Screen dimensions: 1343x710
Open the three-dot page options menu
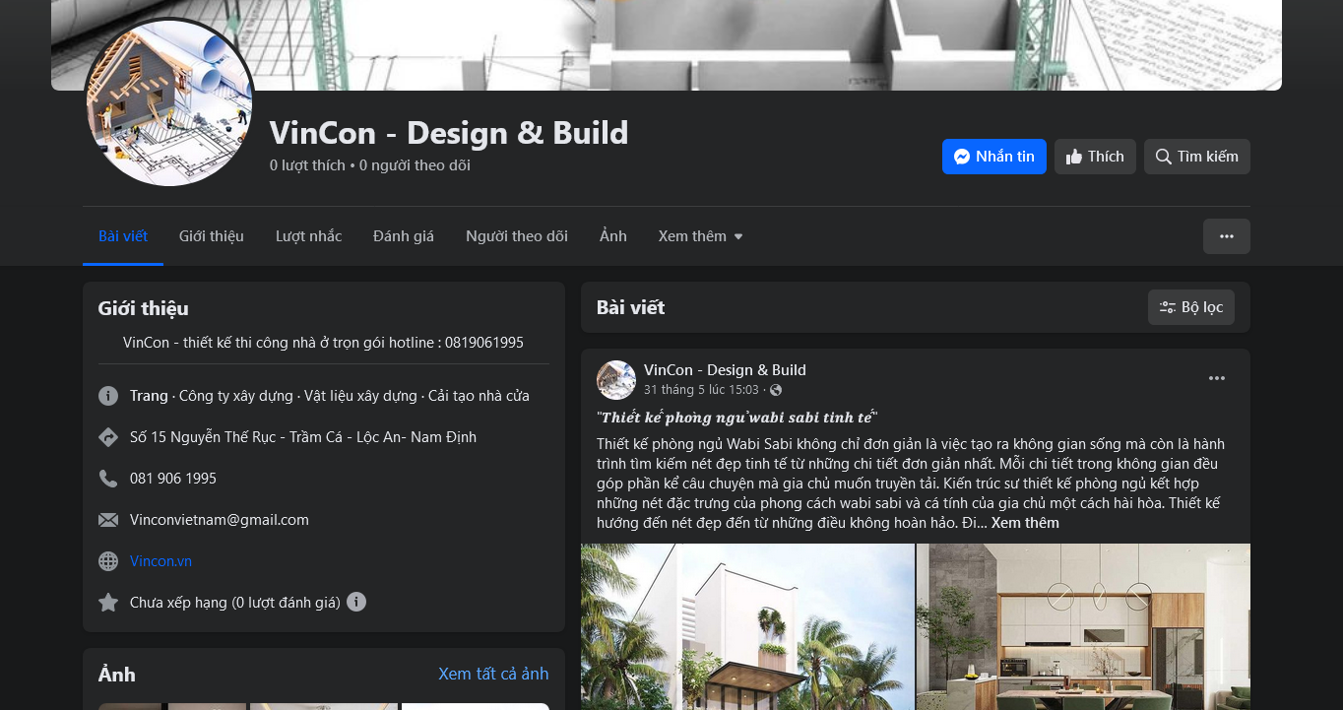click(x=1227, y=236)
